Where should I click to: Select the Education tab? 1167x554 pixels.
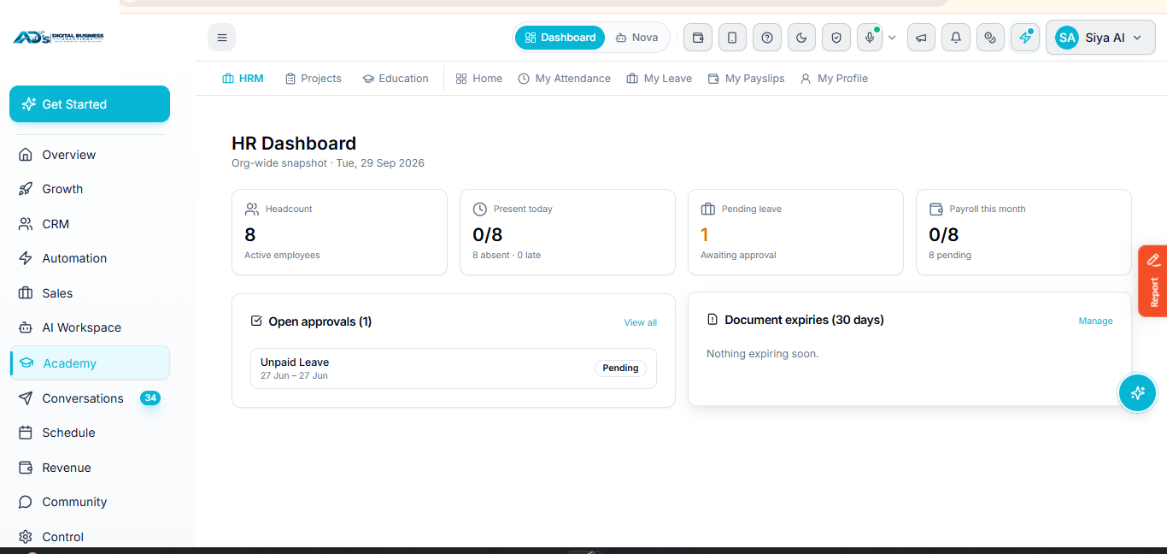(395, 79)
